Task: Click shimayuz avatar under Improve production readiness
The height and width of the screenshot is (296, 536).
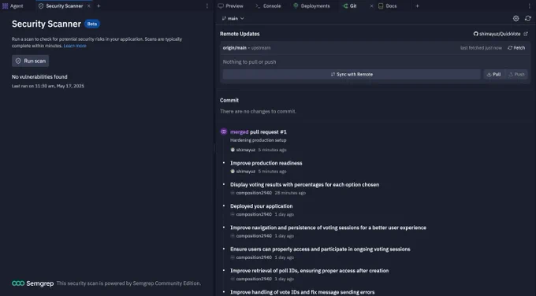Action: [x=233, y=172]
